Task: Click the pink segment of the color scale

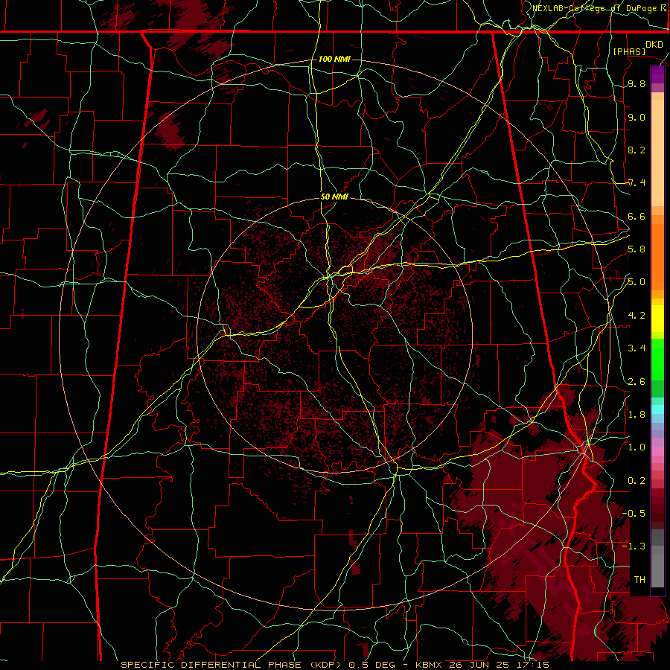Action: (x=657, y=451)
